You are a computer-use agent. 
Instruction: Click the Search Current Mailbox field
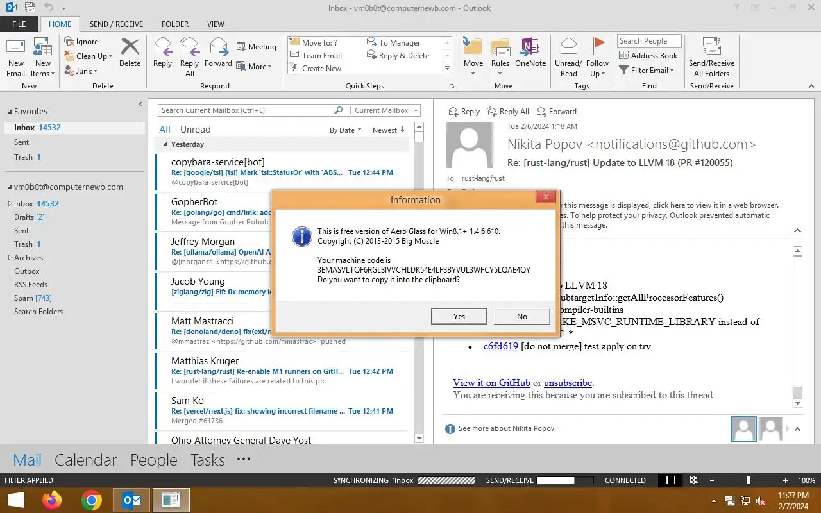point(247,110)
